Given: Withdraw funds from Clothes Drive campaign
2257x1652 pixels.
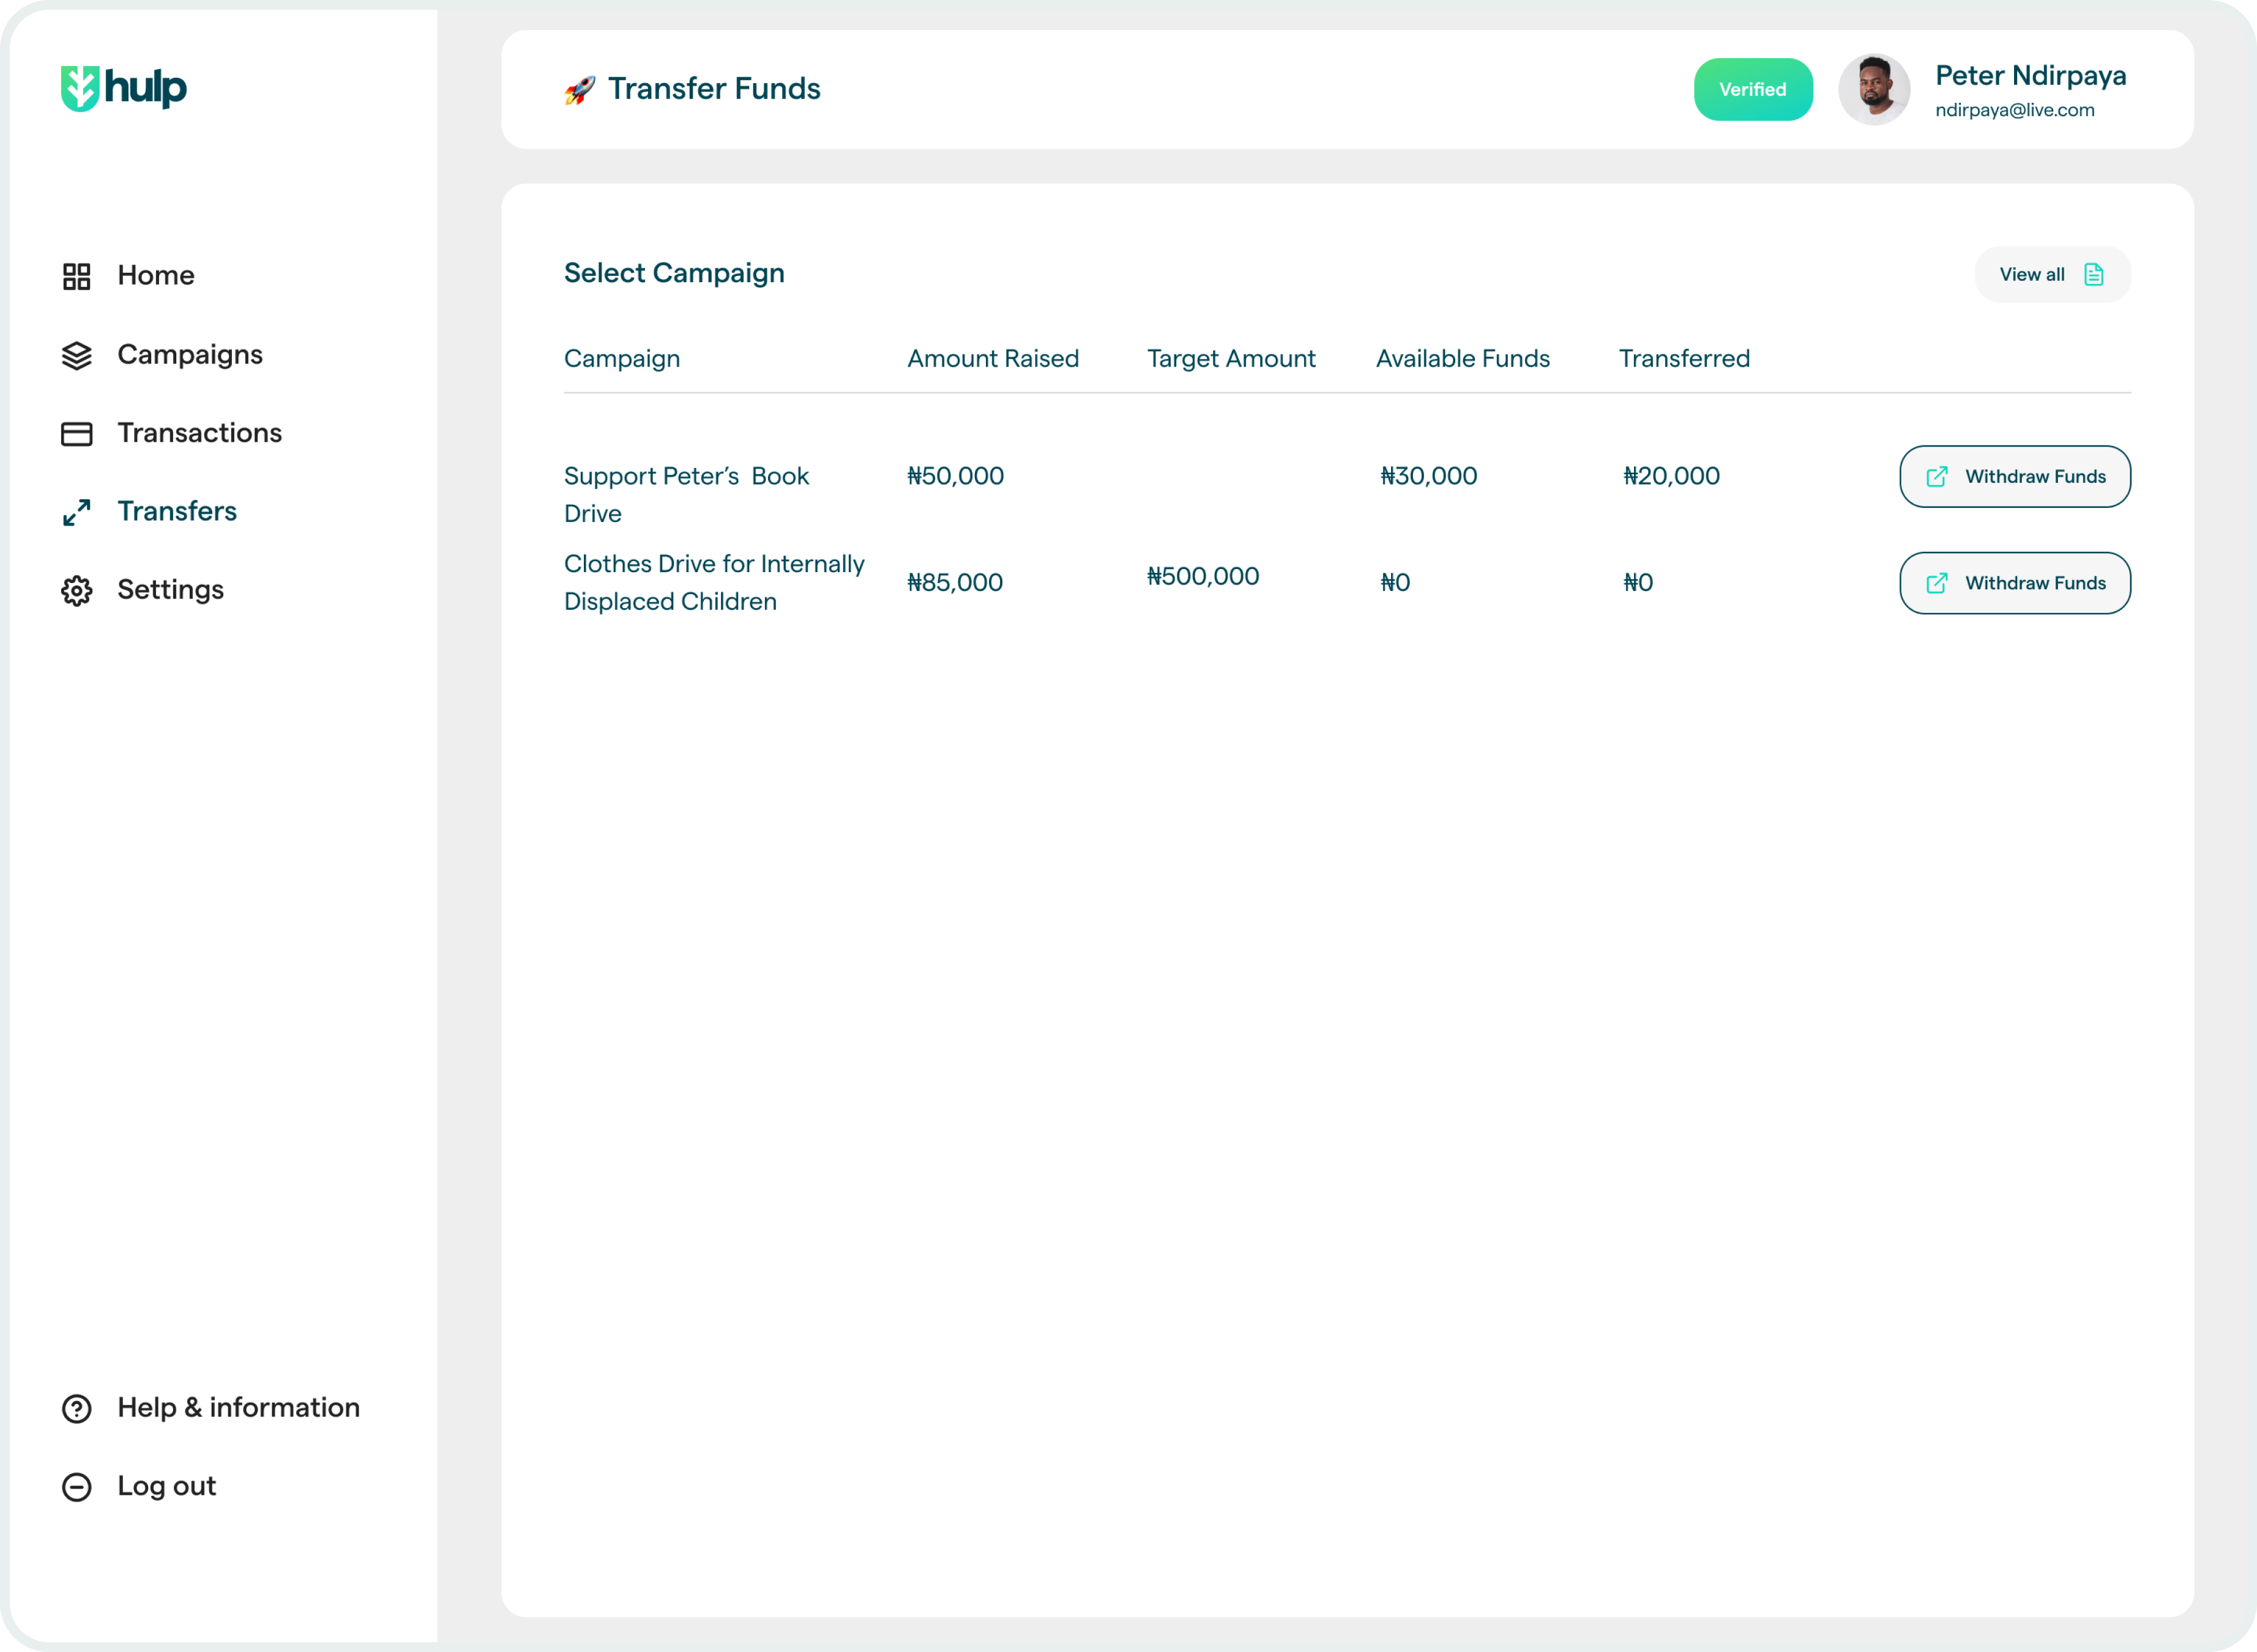Looking at the screenshot, I should pyautogui.click(x=2014, y=583).
